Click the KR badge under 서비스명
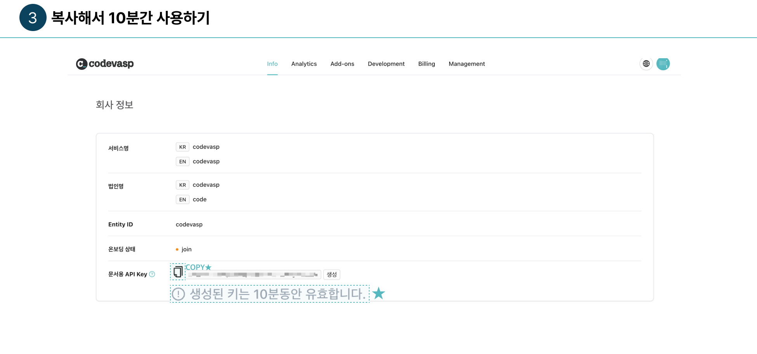This screenshot has height=354, width=757. coord(182,147)
